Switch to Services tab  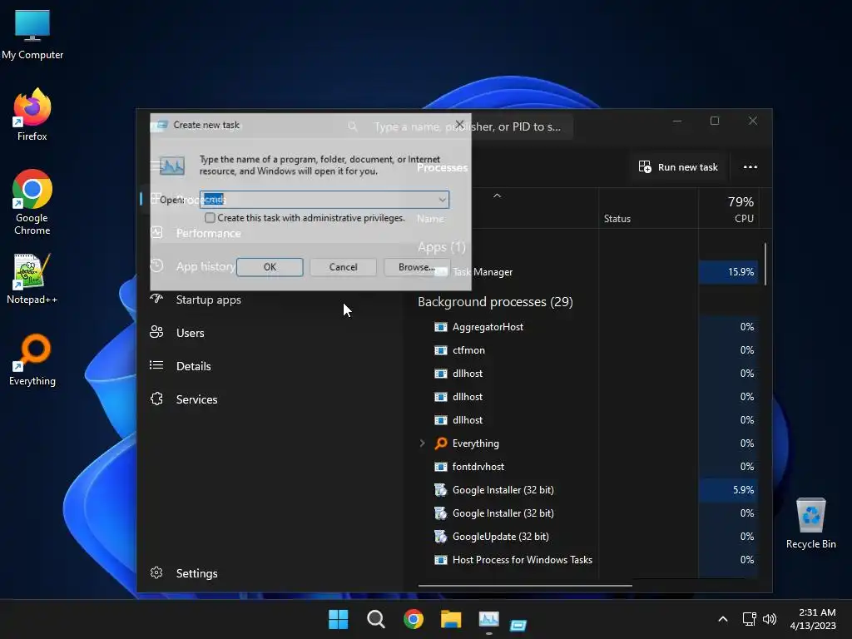click(x=196, y=399)
